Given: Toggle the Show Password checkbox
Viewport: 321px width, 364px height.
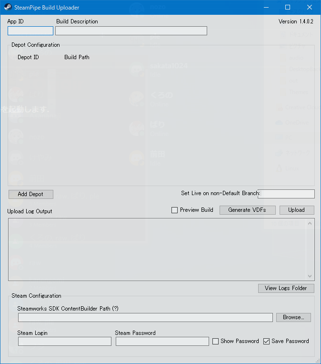Looking at the screenshot, I should [216, 341].
